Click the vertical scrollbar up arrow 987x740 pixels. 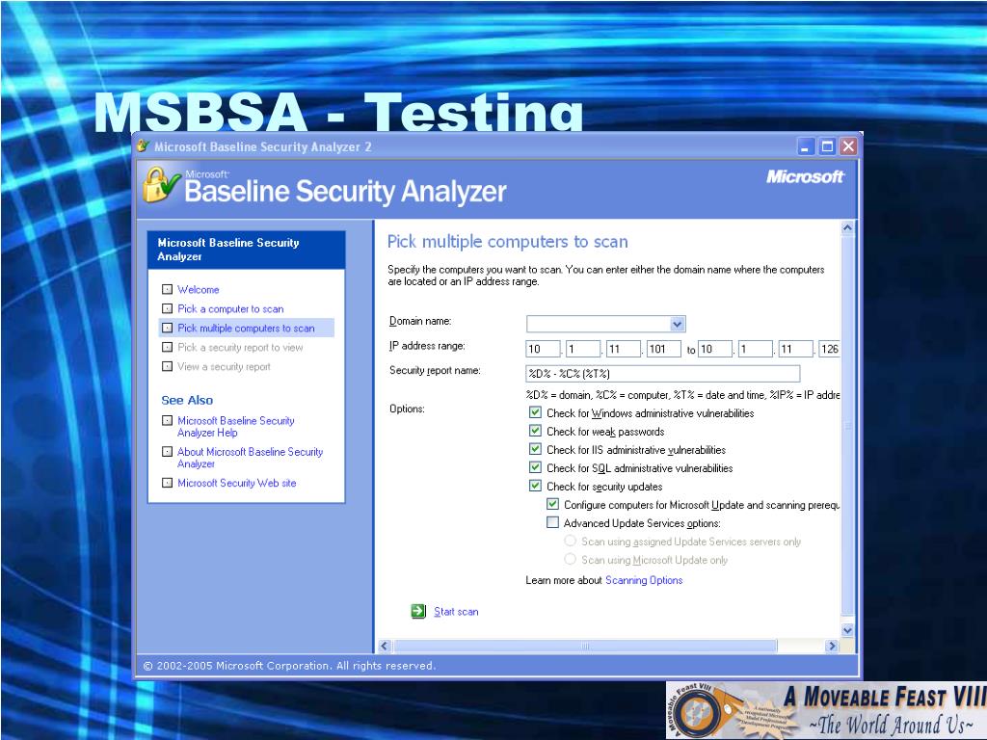click(847, 228)
